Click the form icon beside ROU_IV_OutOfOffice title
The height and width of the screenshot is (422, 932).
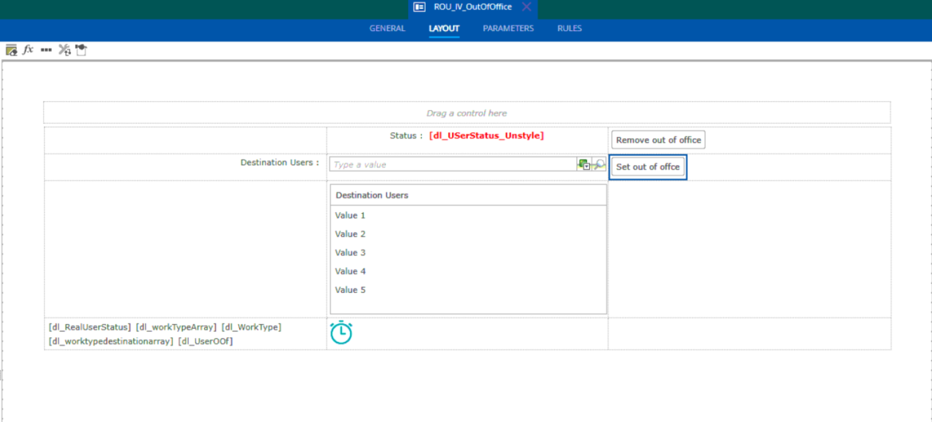(419, 7)
